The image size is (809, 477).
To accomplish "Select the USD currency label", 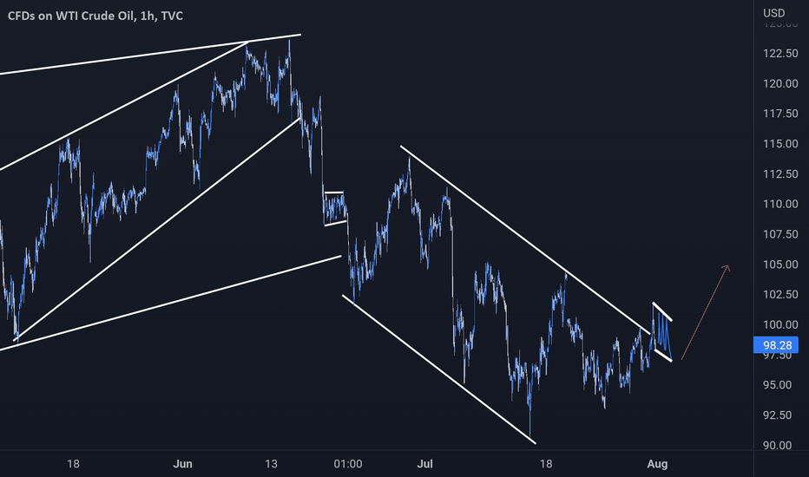I will (774, 13).
